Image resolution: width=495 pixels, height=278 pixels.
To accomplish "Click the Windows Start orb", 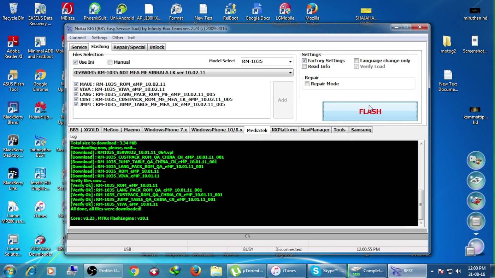I will tap(9, 270).
